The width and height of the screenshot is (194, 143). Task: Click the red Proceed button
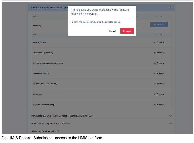pos(127,31)
